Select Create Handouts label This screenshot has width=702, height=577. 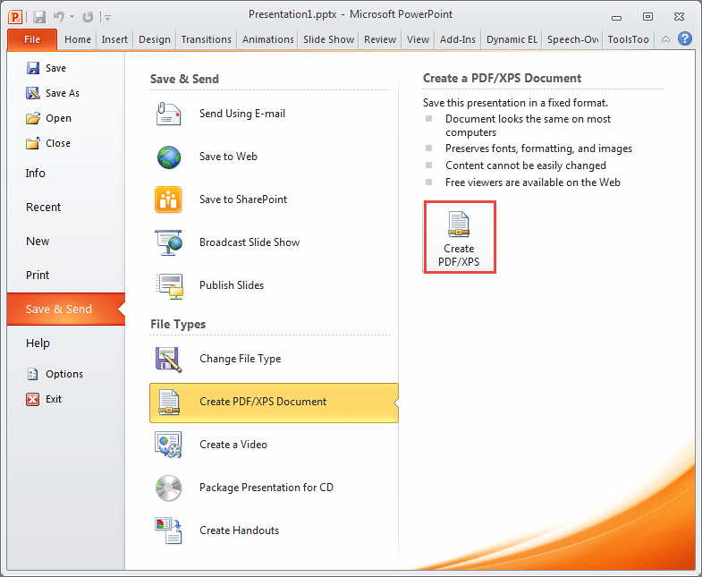[x=239, y=530]
